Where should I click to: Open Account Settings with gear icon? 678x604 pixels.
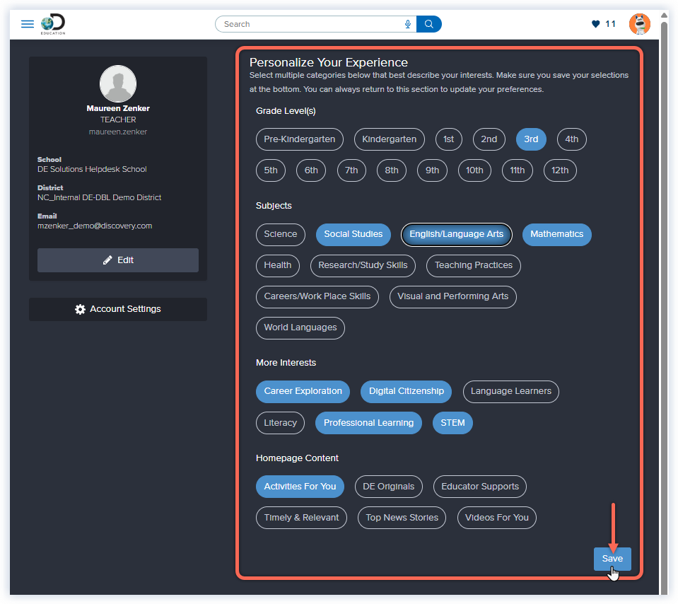click(118, 309)
